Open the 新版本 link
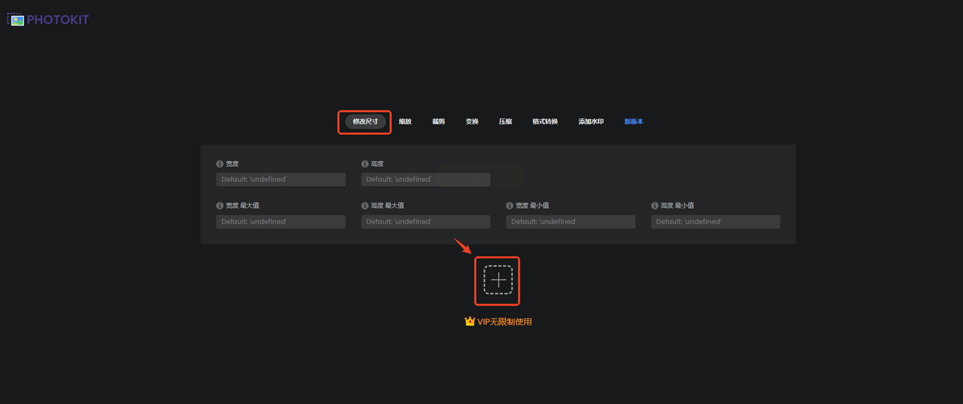This screenshot has height=404, width=963. 634,122
